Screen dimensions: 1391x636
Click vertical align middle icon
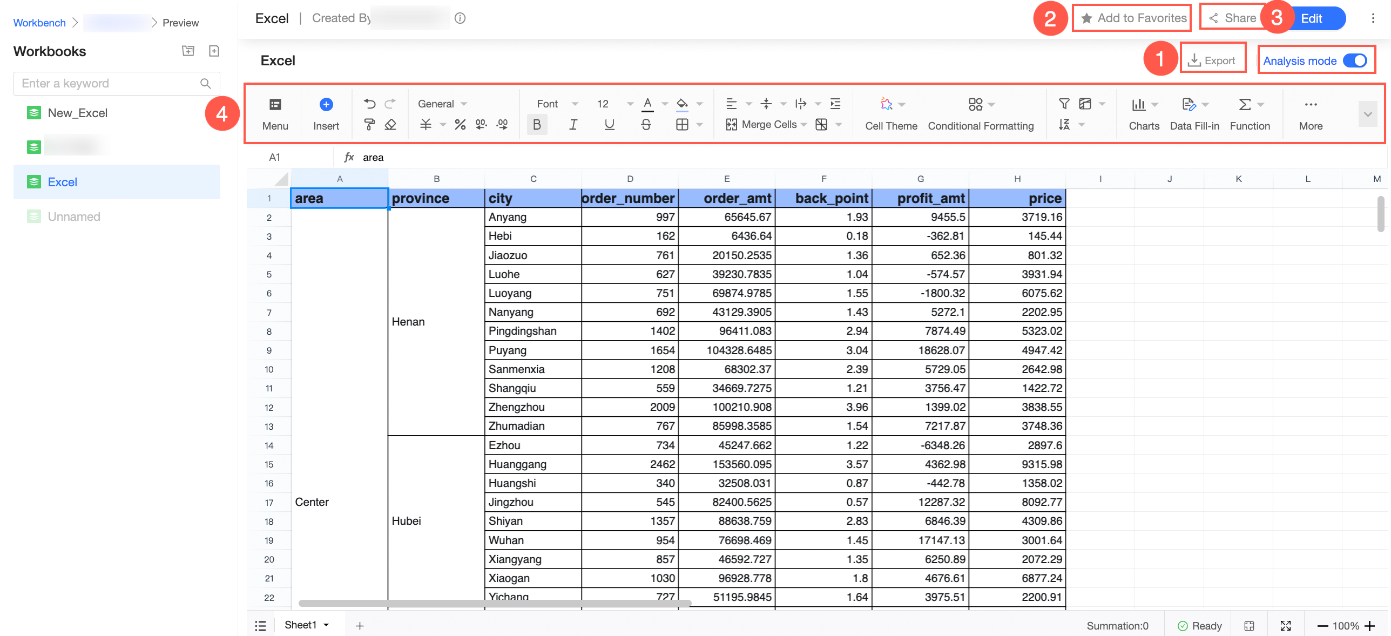click(x=766, y=104)
